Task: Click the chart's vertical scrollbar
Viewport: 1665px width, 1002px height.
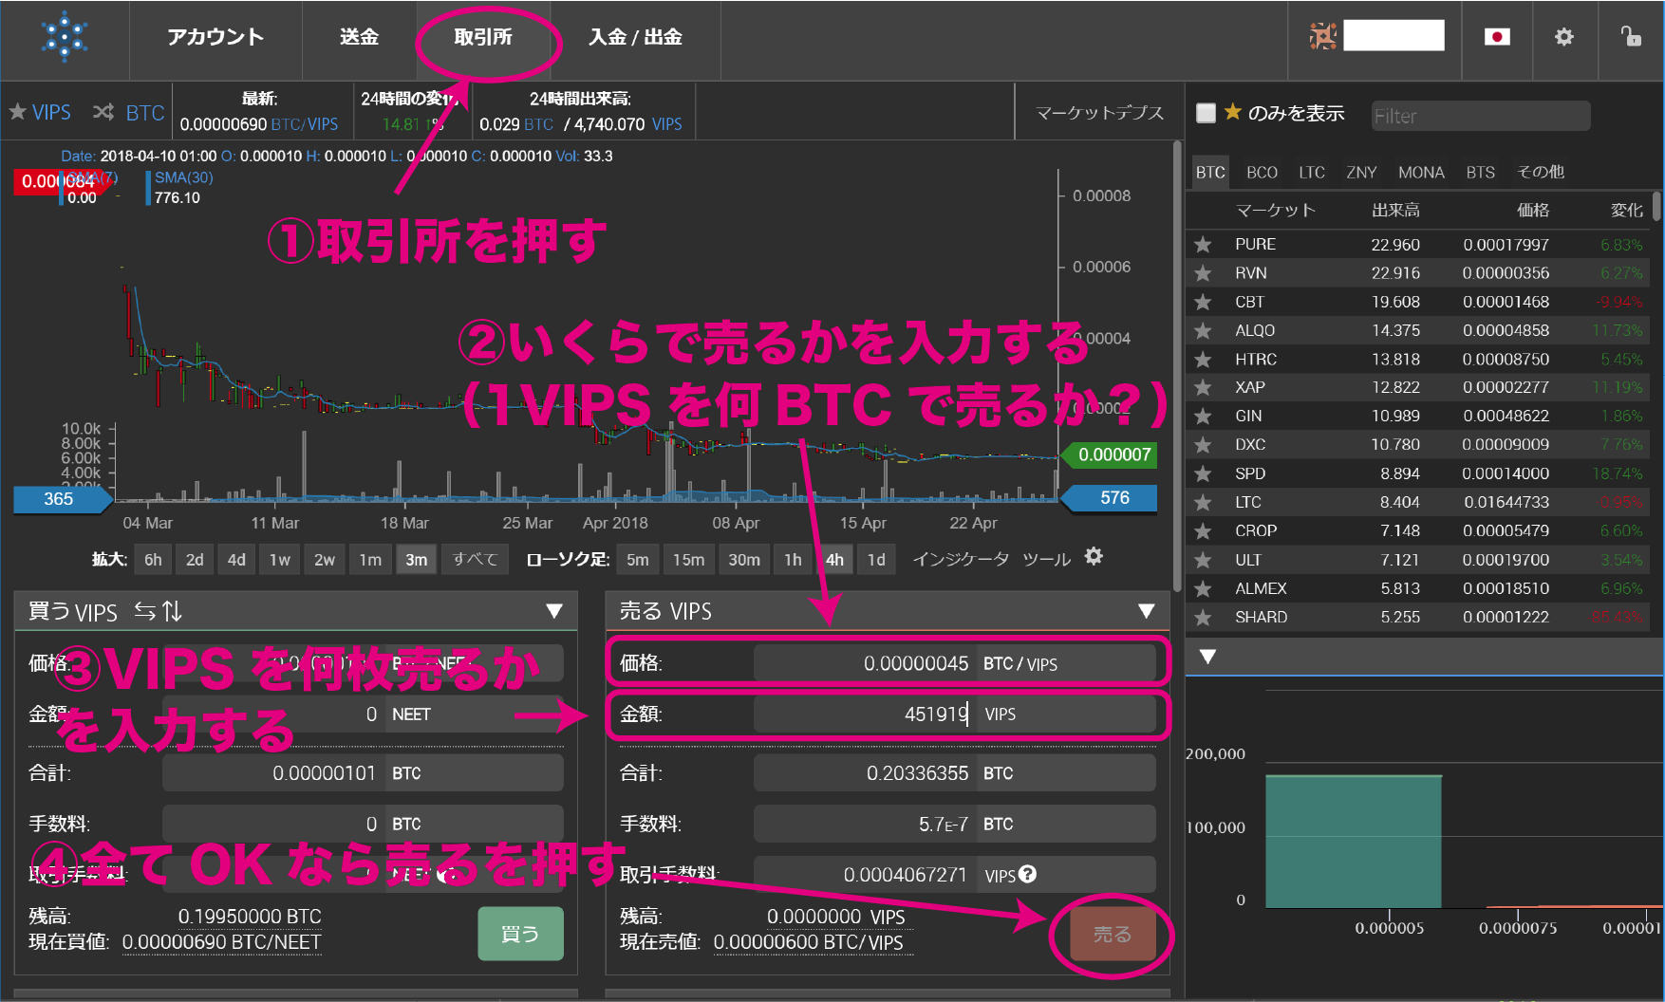Action: coord(1177,361)
